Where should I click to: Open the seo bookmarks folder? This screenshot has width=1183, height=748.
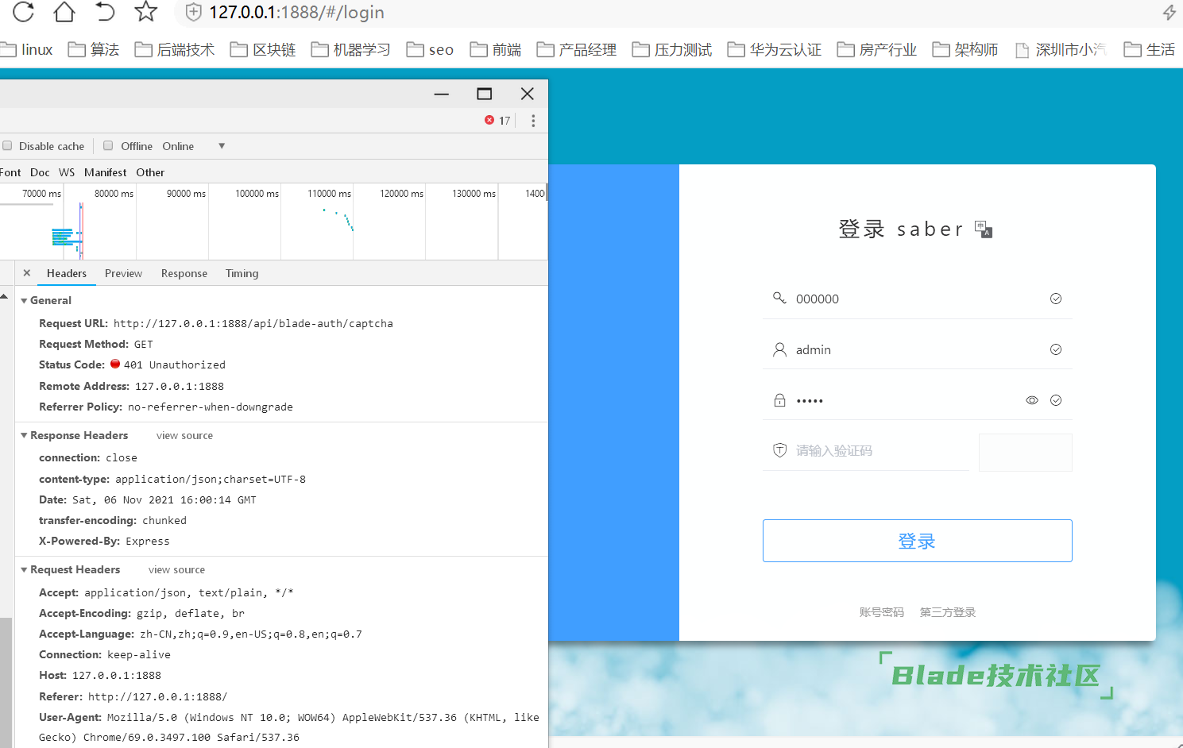click(430, 49)
